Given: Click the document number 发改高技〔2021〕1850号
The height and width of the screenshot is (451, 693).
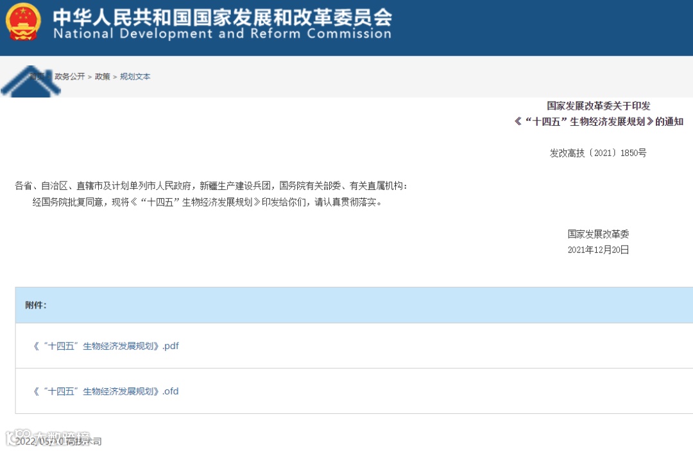Looking at the screenshot, I should (x=598, y=153).
